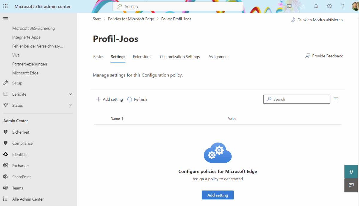Open the app launcher waffle icon
The image size is (359, 206).
(x=5, y=6)
